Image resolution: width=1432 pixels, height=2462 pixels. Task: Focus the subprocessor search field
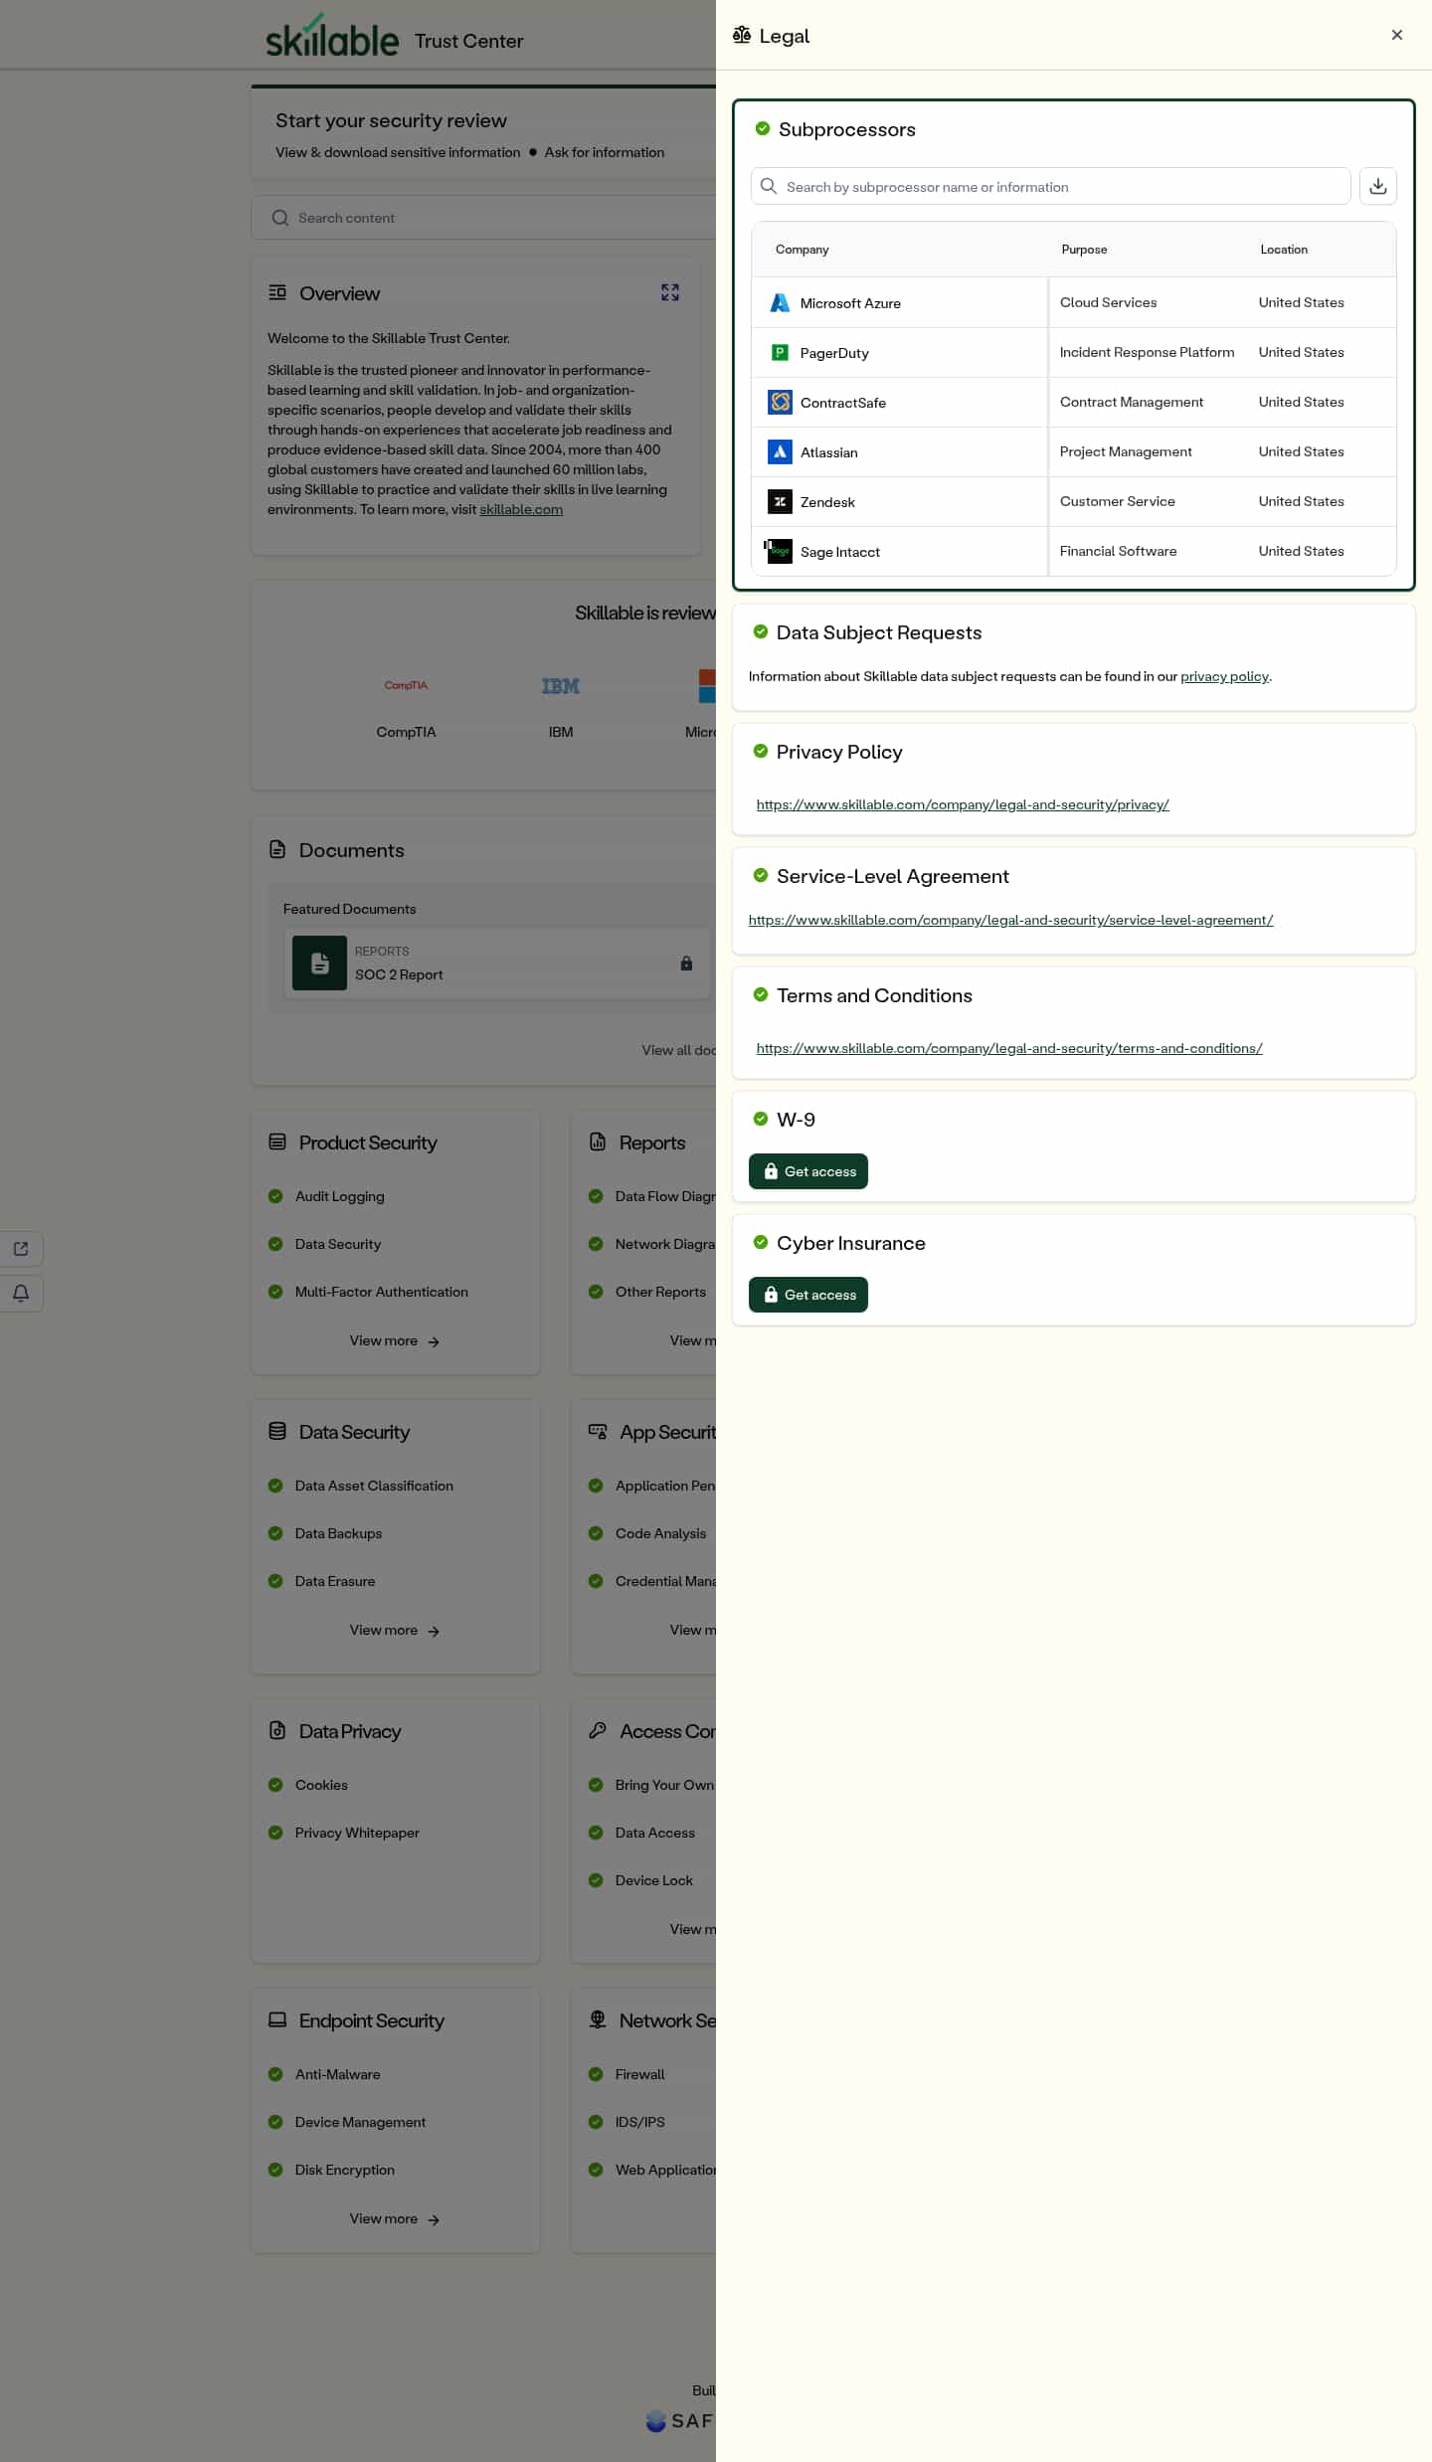(1050, 186)
